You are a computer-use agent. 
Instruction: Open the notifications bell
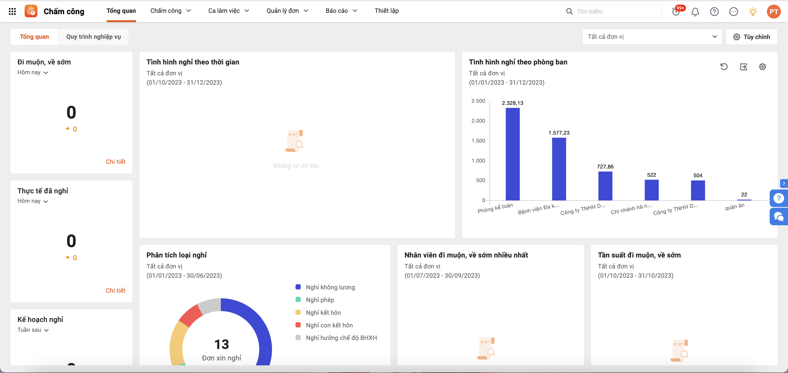pyautogui.click(x=695, y=11)
